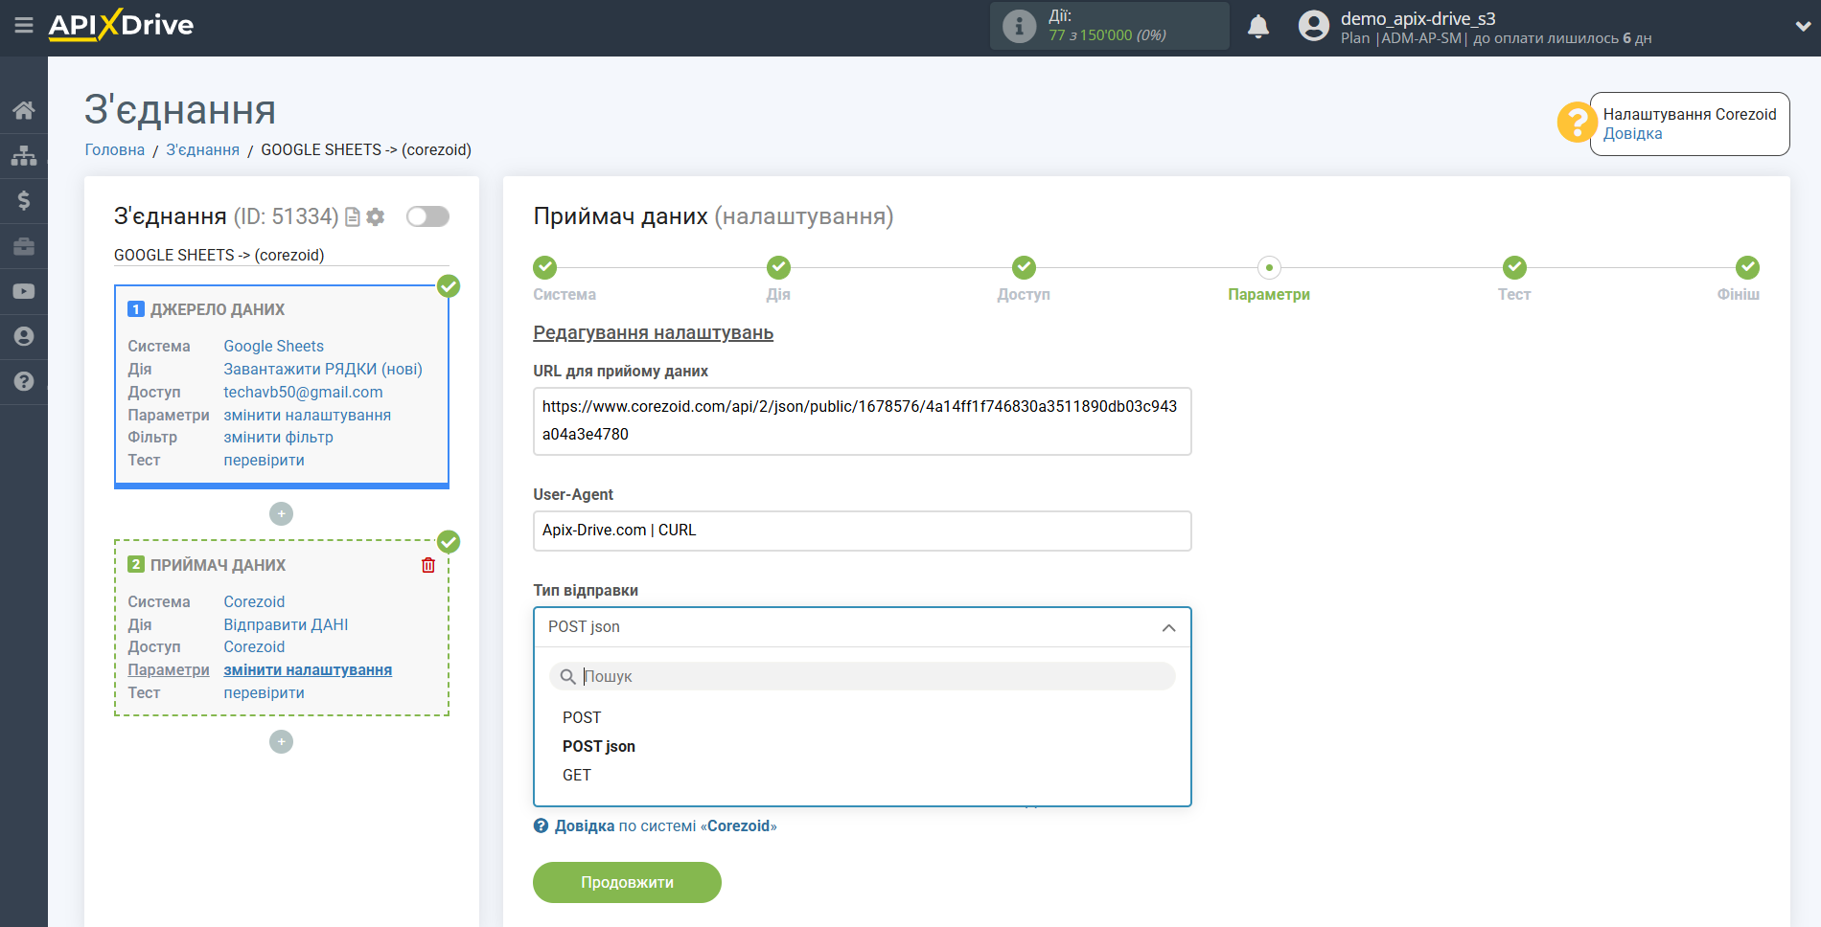
Task: Select the POST option
Action: (x=582, y=717)
